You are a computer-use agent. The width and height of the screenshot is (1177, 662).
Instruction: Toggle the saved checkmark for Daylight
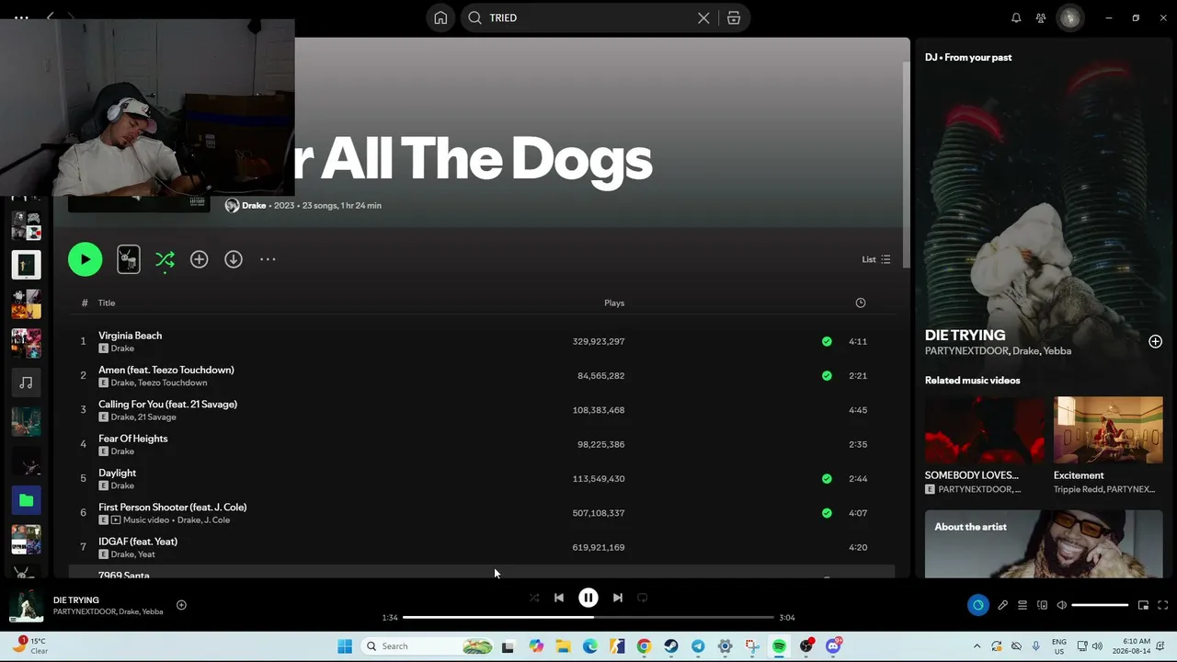[827, 478]
